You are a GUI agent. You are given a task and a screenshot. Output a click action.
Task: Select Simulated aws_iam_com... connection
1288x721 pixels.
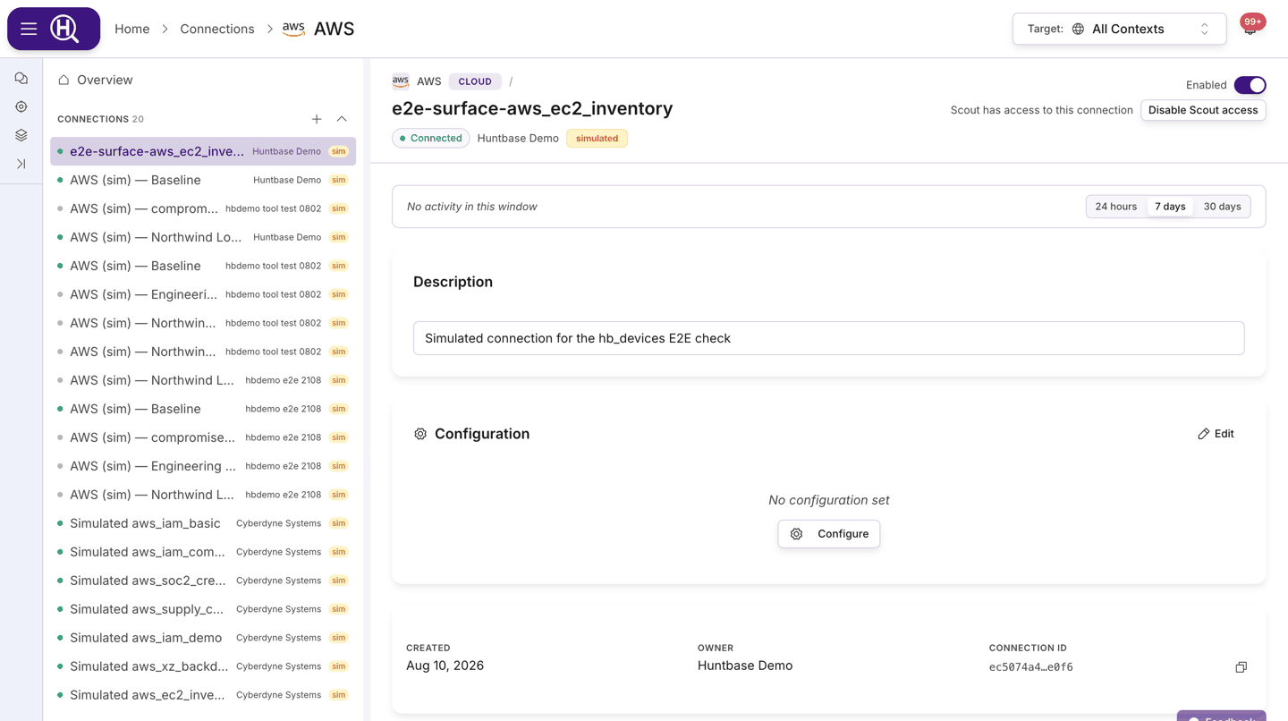coord(203,552)
